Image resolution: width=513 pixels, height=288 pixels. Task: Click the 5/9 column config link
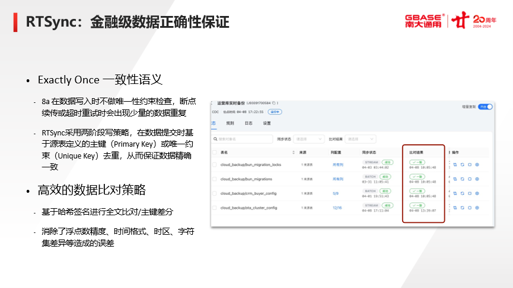click(335, 193)
